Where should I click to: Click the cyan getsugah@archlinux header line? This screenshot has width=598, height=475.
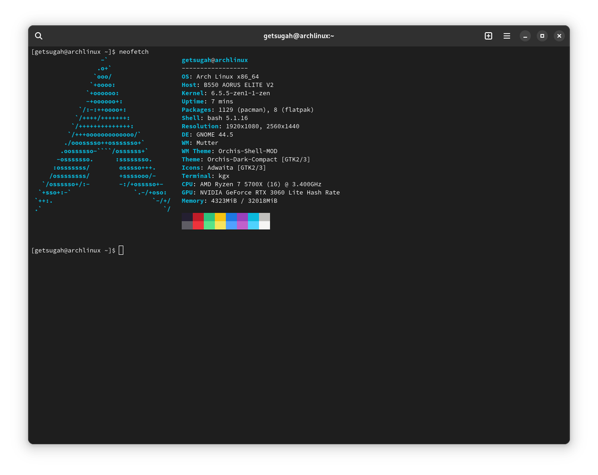pyautogui.click(x=215, y=60)
